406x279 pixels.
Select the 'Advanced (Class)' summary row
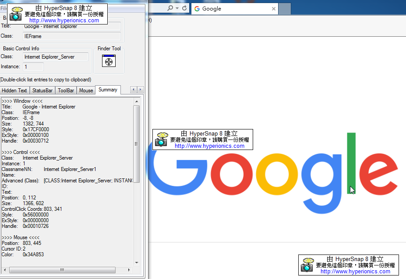(x=67, y=181)
